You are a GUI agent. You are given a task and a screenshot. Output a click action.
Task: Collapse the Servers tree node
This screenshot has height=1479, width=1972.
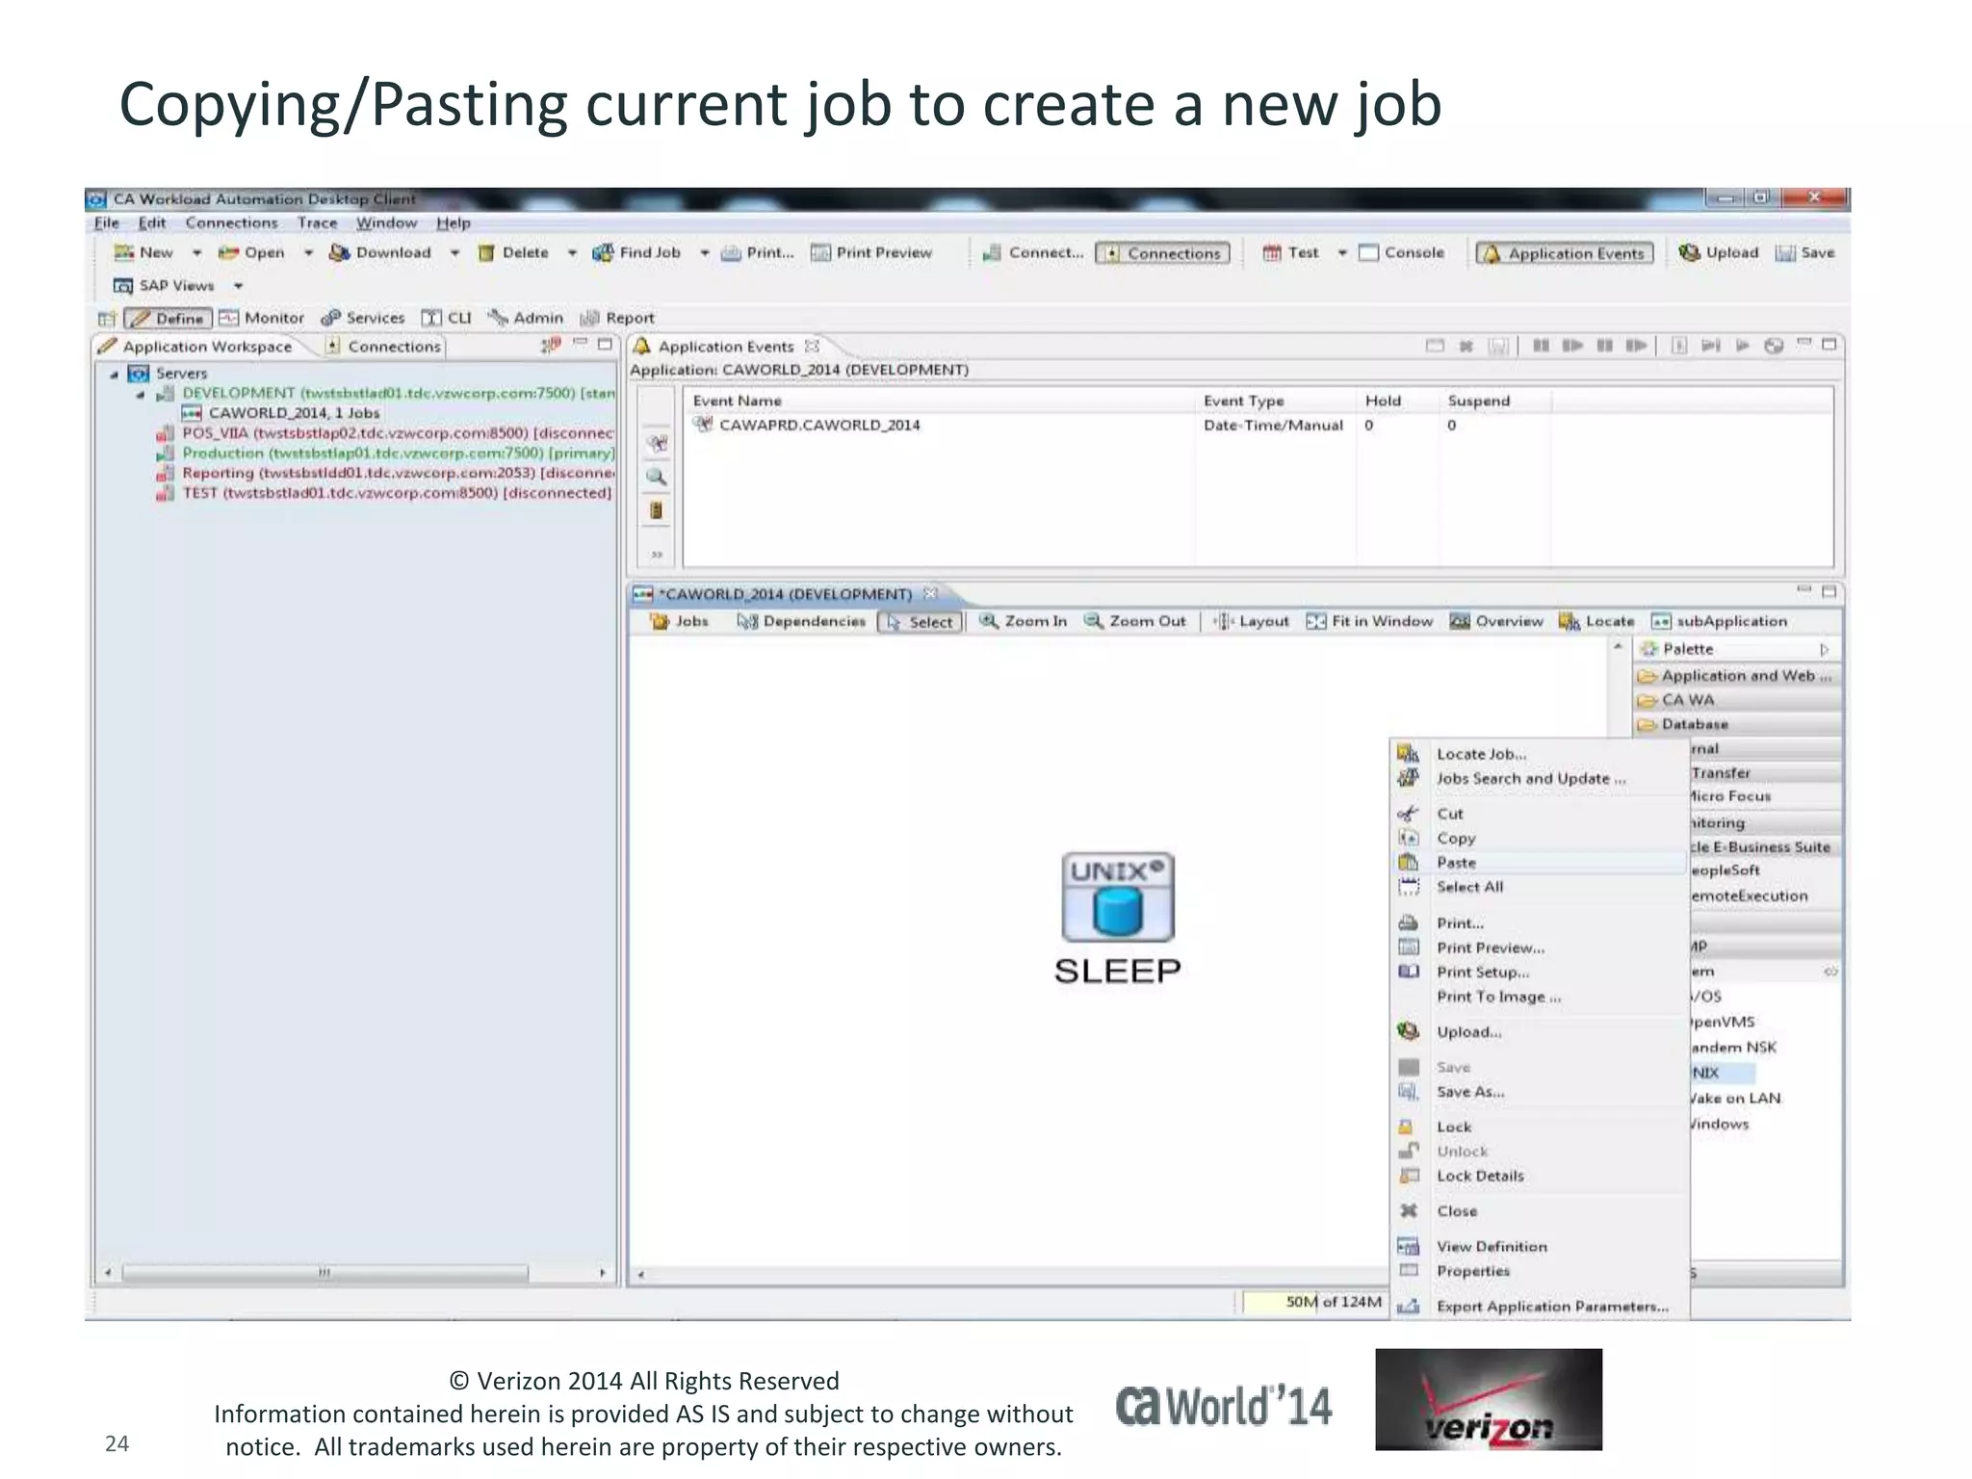click(114, 374)
